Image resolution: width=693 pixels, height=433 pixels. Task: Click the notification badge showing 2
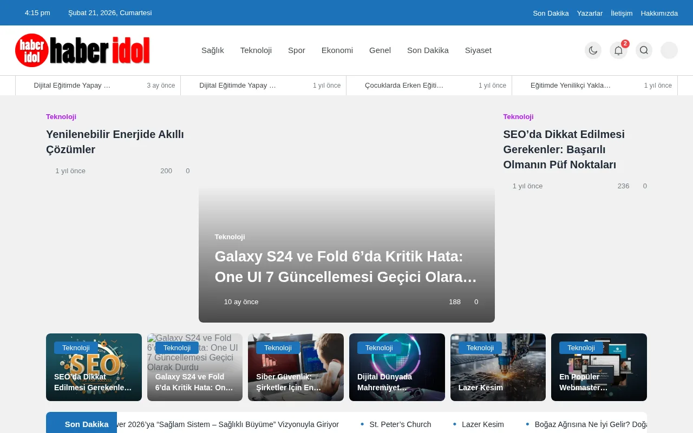(x=625, y=43)
